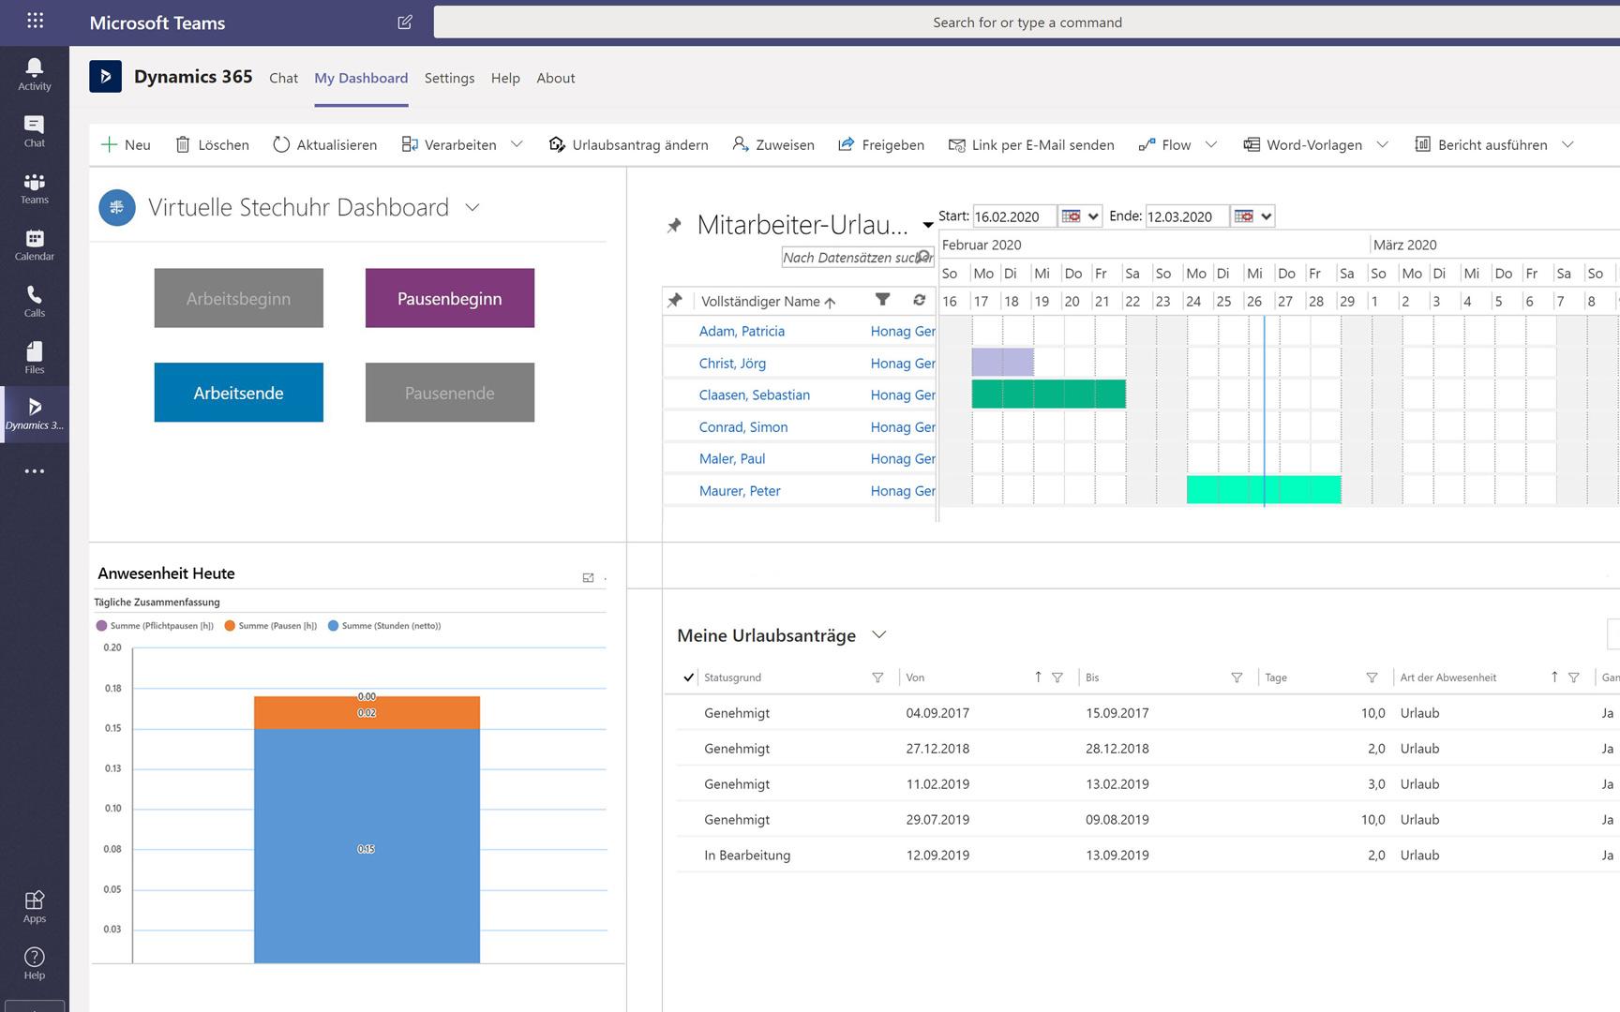Click the Arbeitsbeginn button
The width and height of the screenshot is (1620, 1012).
pyautogui.click(x=239, y=298)
